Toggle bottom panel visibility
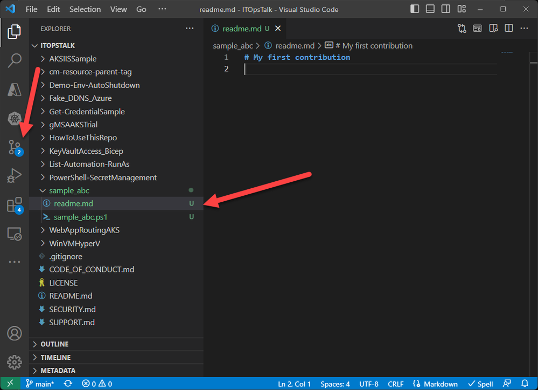The image size is (538, 390). [430, 9]
